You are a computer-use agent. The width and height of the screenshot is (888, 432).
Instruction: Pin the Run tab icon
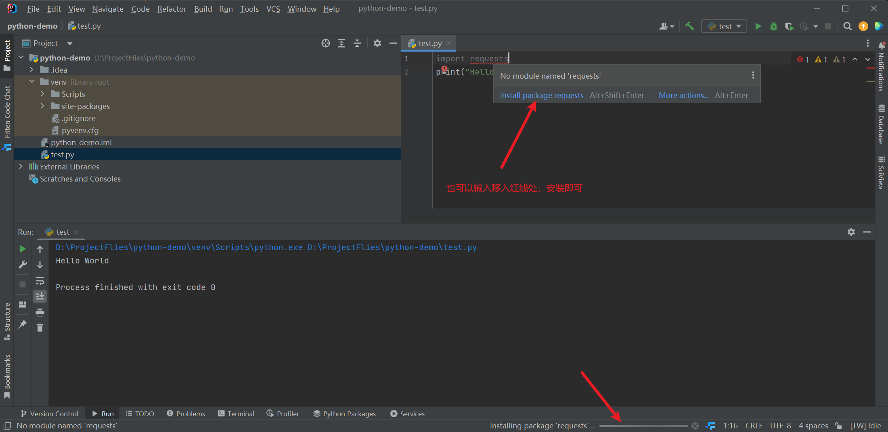[x=23, y=324]
